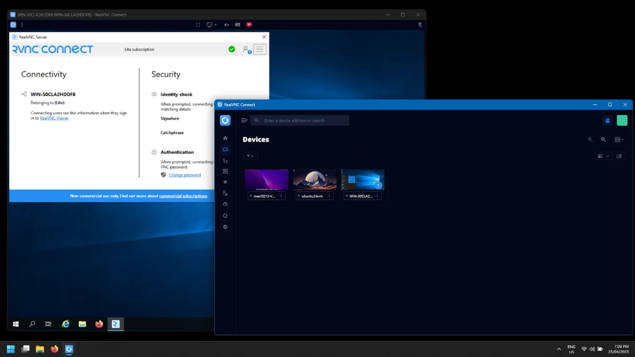Open the session toolbar three-dot menu
This screenshot has height=357, width=635.
point(22,25)
